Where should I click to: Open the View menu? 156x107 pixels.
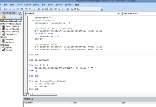pyautogui.click(x=12, y=5)
